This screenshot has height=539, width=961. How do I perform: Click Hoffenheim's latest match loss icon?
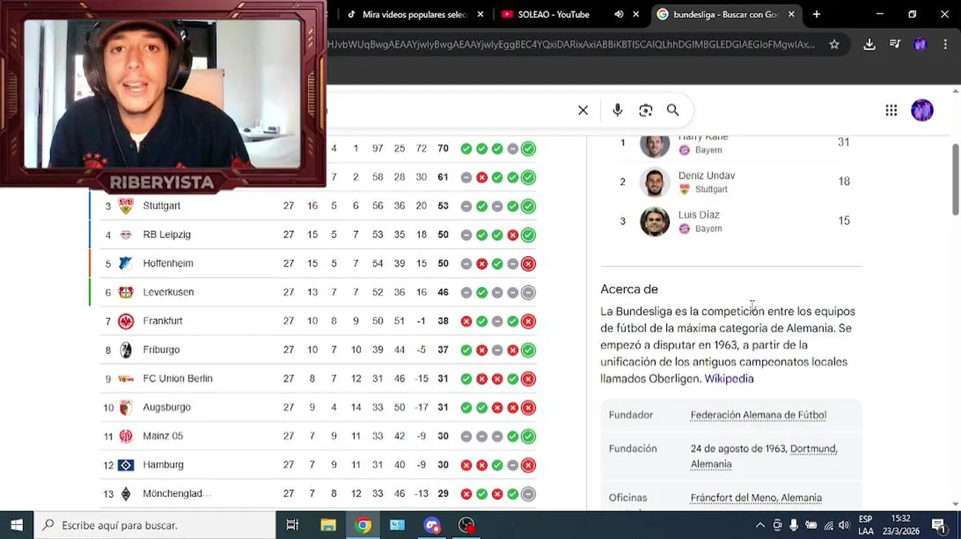(528, 264)
